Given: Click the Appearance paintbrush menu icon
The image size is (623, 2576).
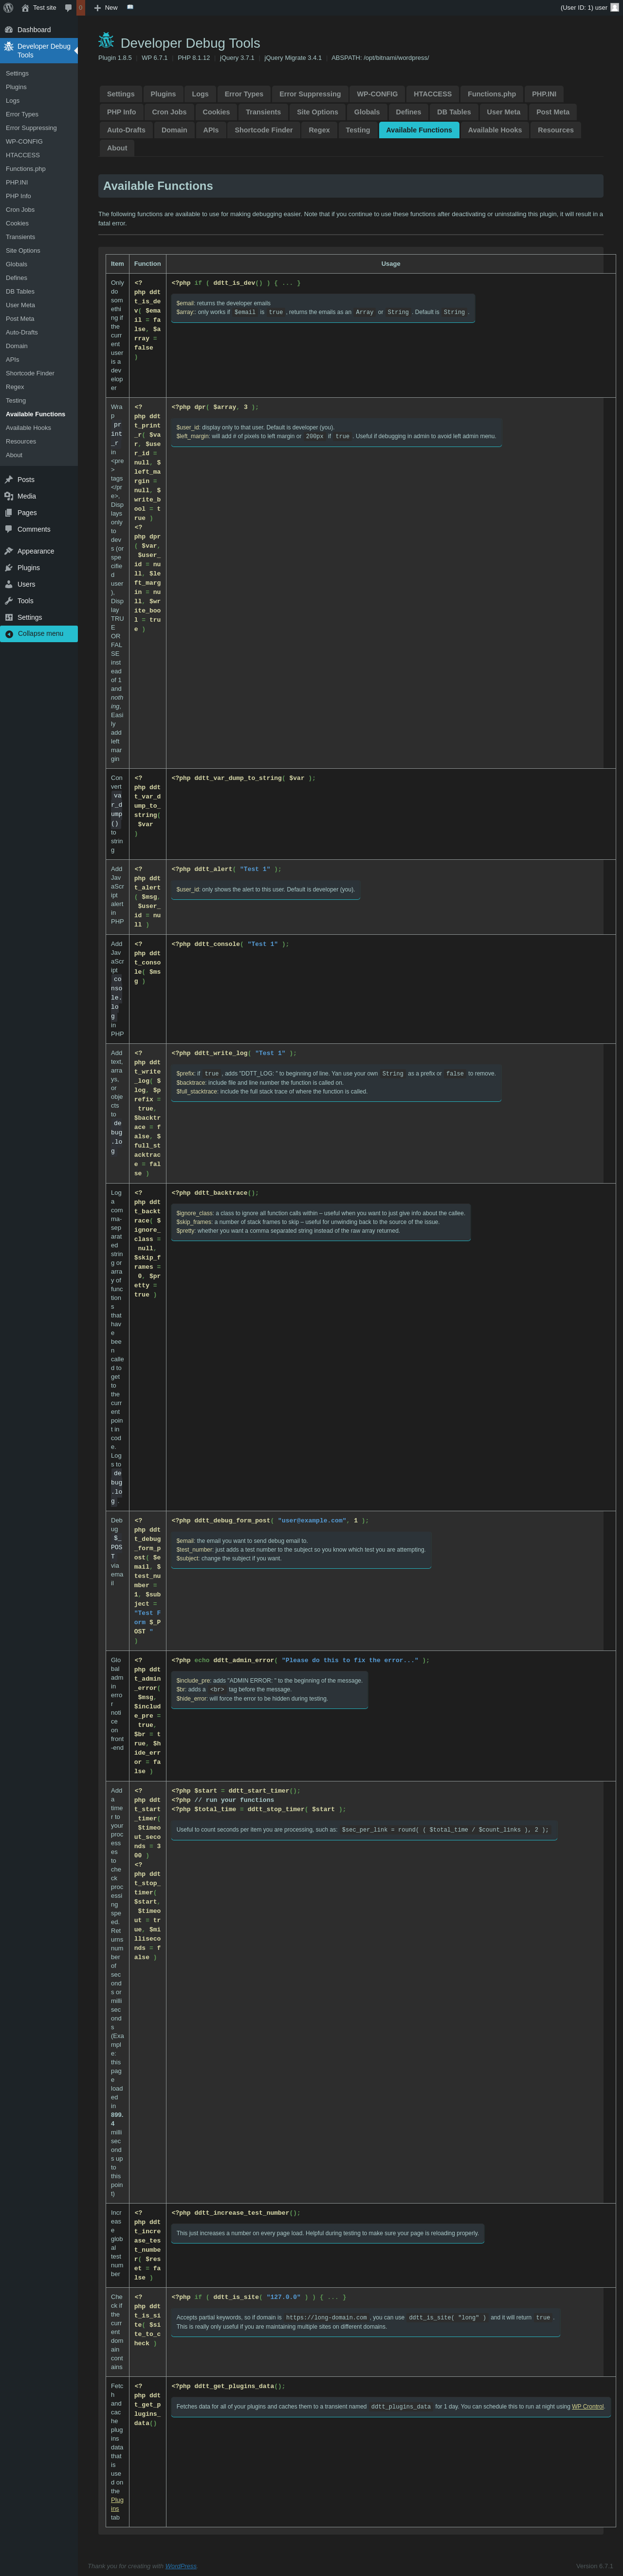Looking at the screenshot, I should 9,551.
